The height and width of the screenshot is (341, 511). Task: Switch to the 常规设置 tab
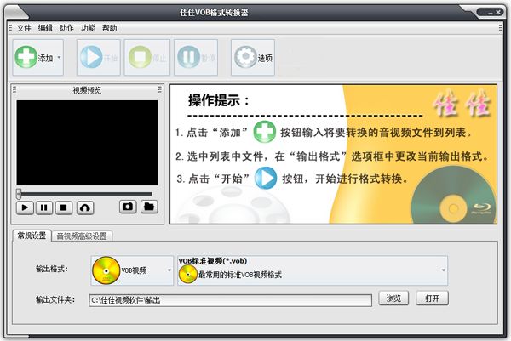32,236
